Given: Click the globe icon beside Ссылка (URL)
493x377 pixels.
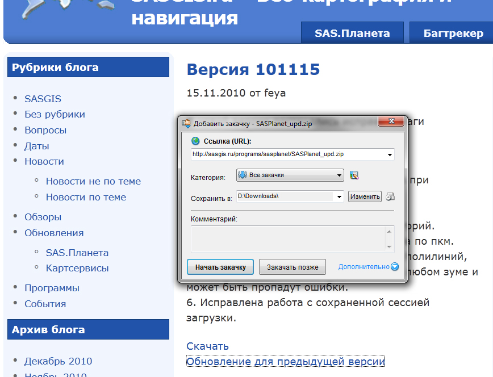Looking at the screenshot, I should [x=195, y=141].
